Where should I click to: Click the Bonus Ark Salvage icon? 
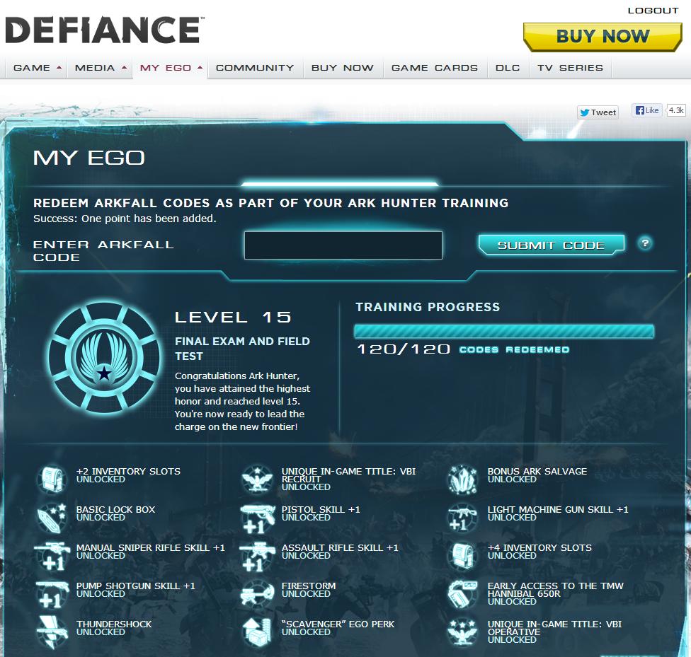(x=463, y=479)
